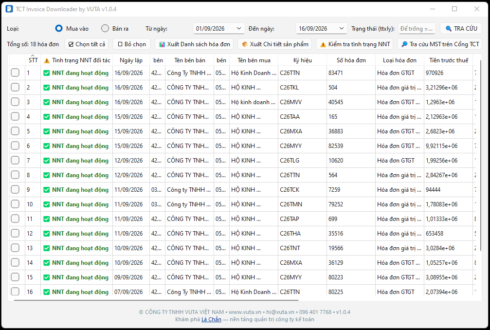Click invoice number 36129 cell

351,262
